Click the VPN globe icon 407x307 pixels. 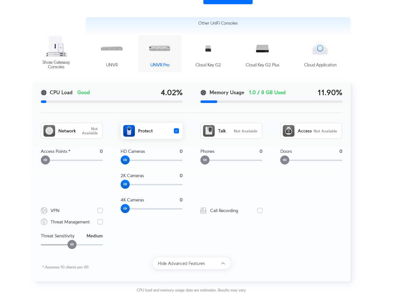tap(44, 210)
